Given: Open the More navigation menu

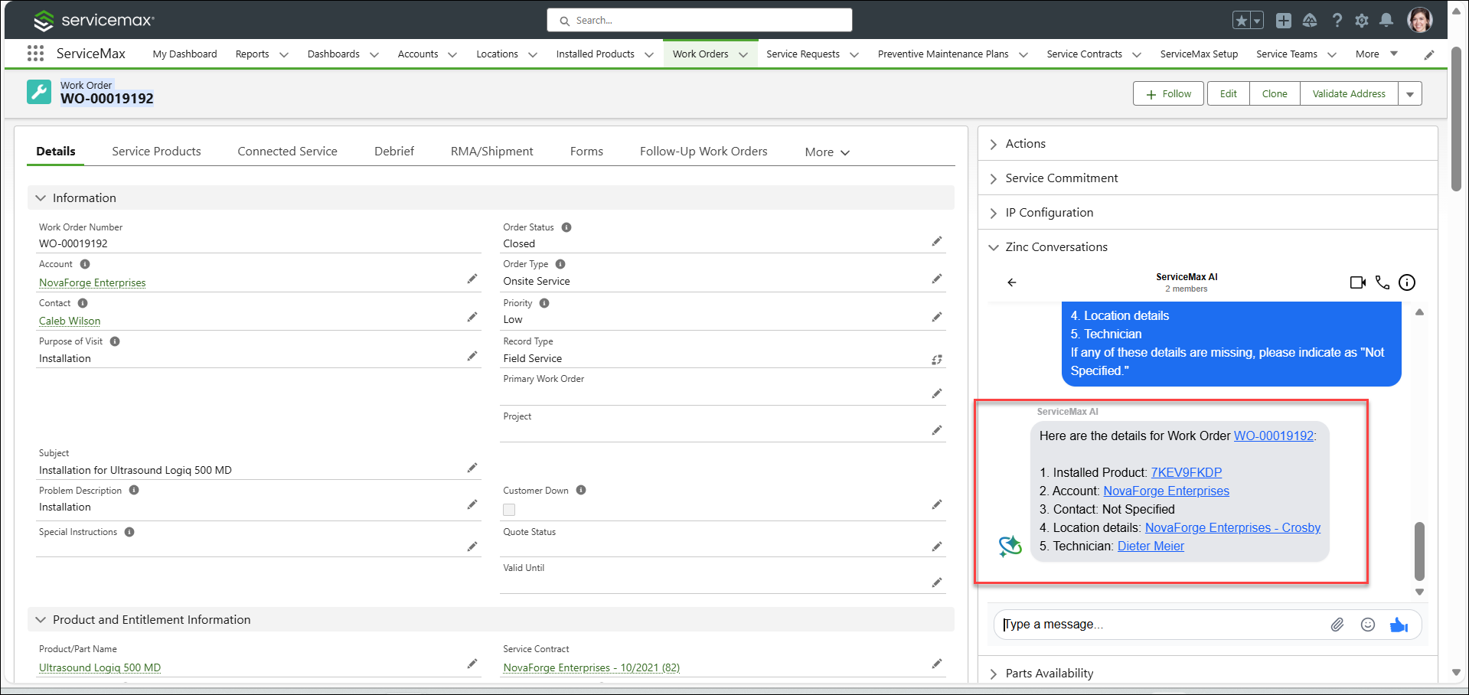Looking at the screenshot, I should pos(1376,54).
